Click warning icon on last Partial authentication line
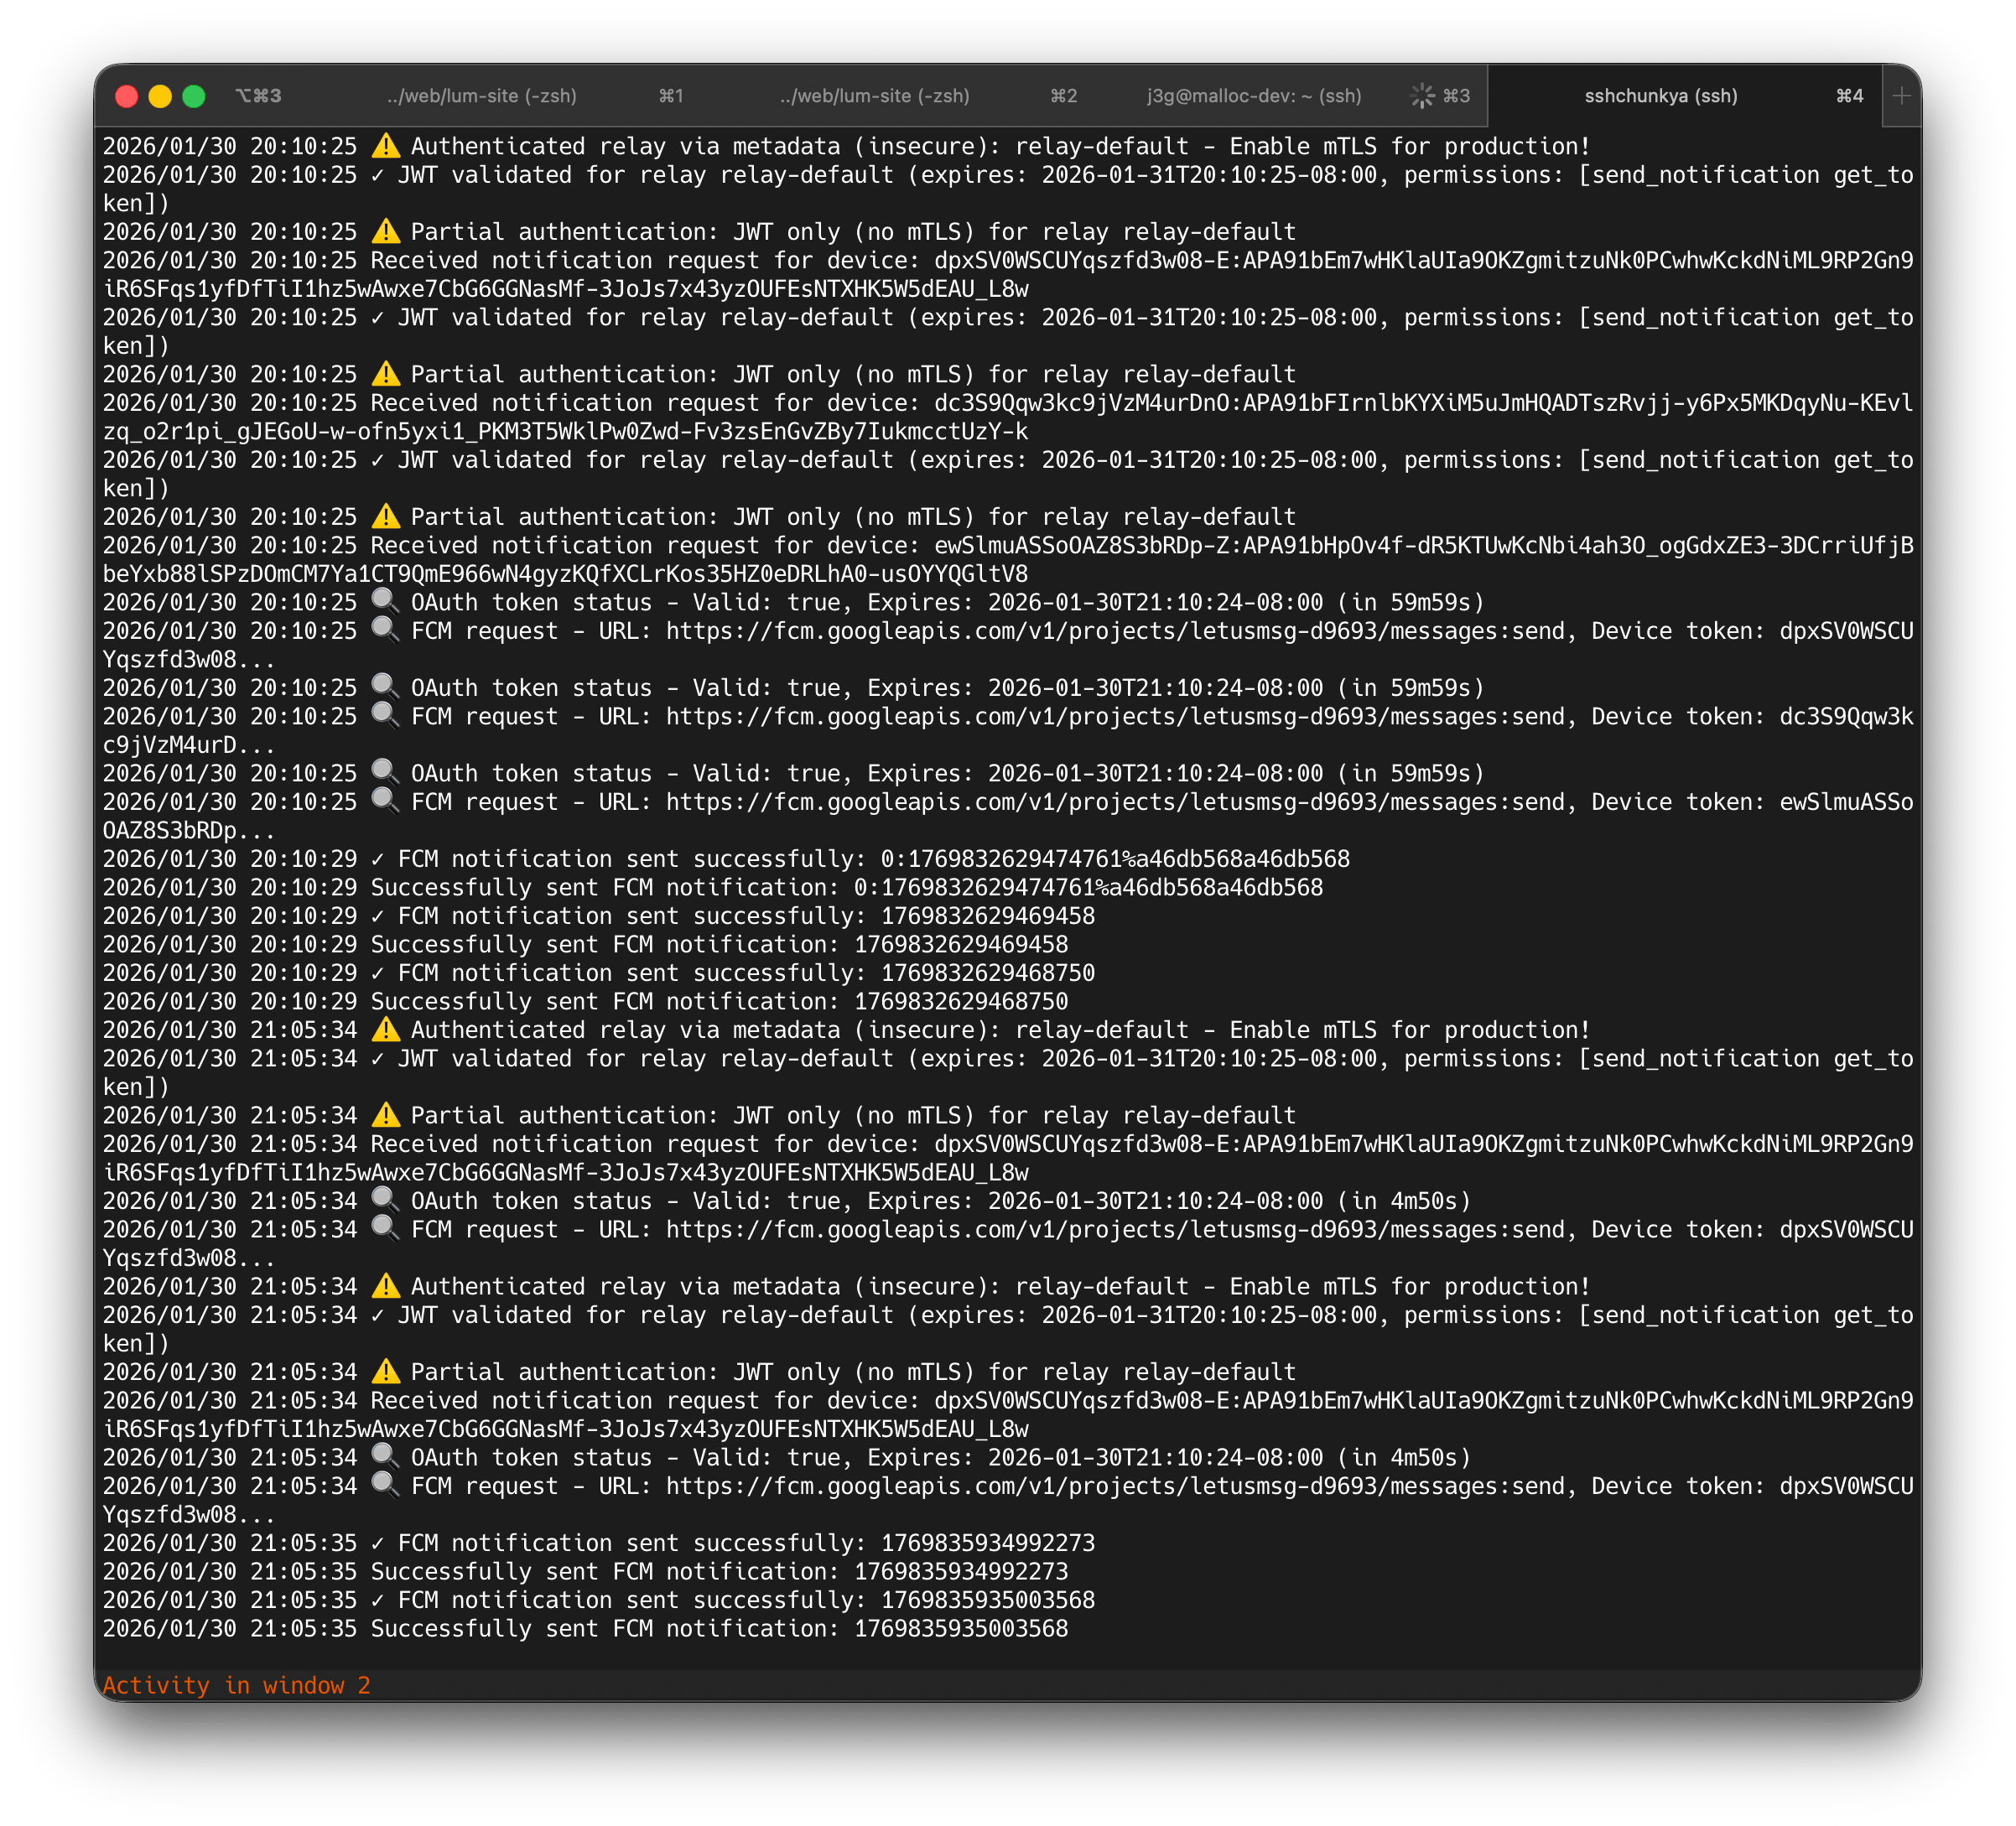This screenshot has width=2016, height=1826. (x=385, y=1372)
